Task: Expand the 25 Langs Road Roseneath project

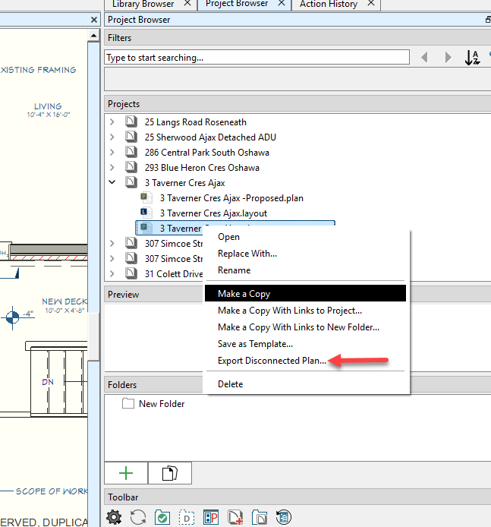Action: 112,122
